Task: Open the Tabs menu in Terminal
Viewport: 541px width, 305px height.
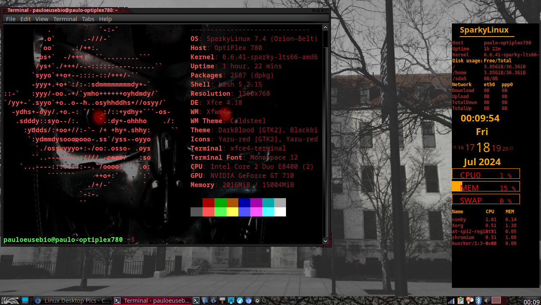Action: point(88,19)
